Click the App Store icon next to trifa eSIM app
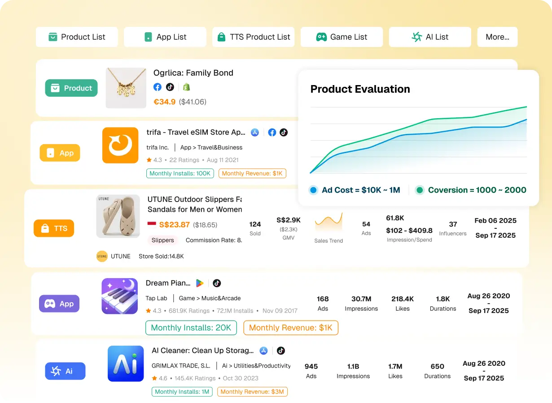Viewport: 552px width, 403px height. point(255,132)
